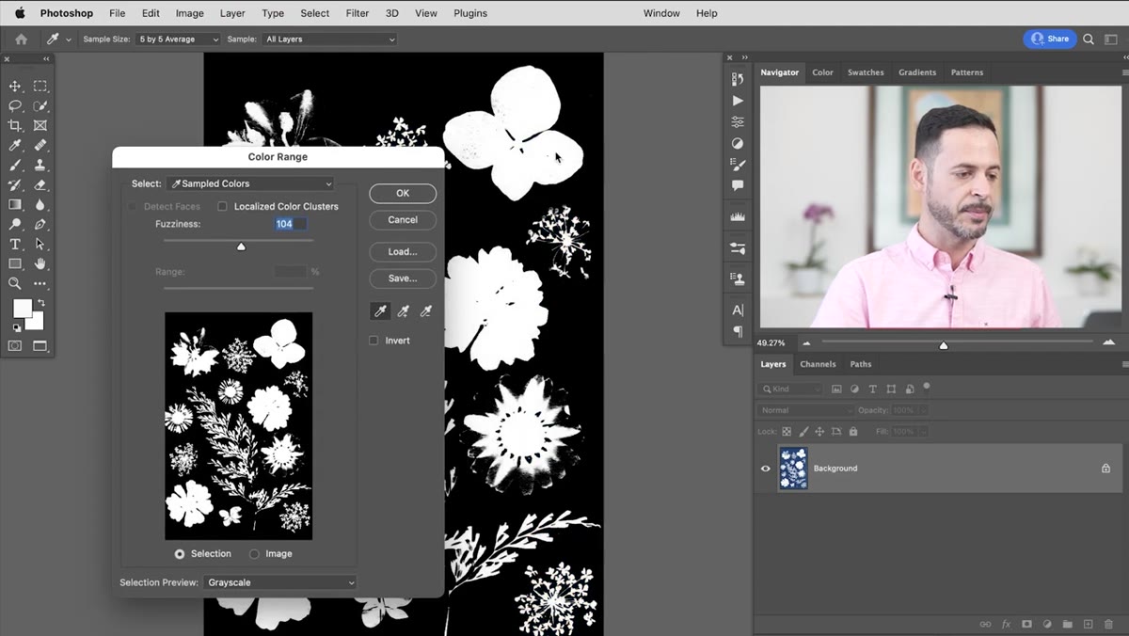This screenshot has height=636, width=1129.
Task: Enable Localized Color Clusters checkbox
Action: tap(223, 206)
